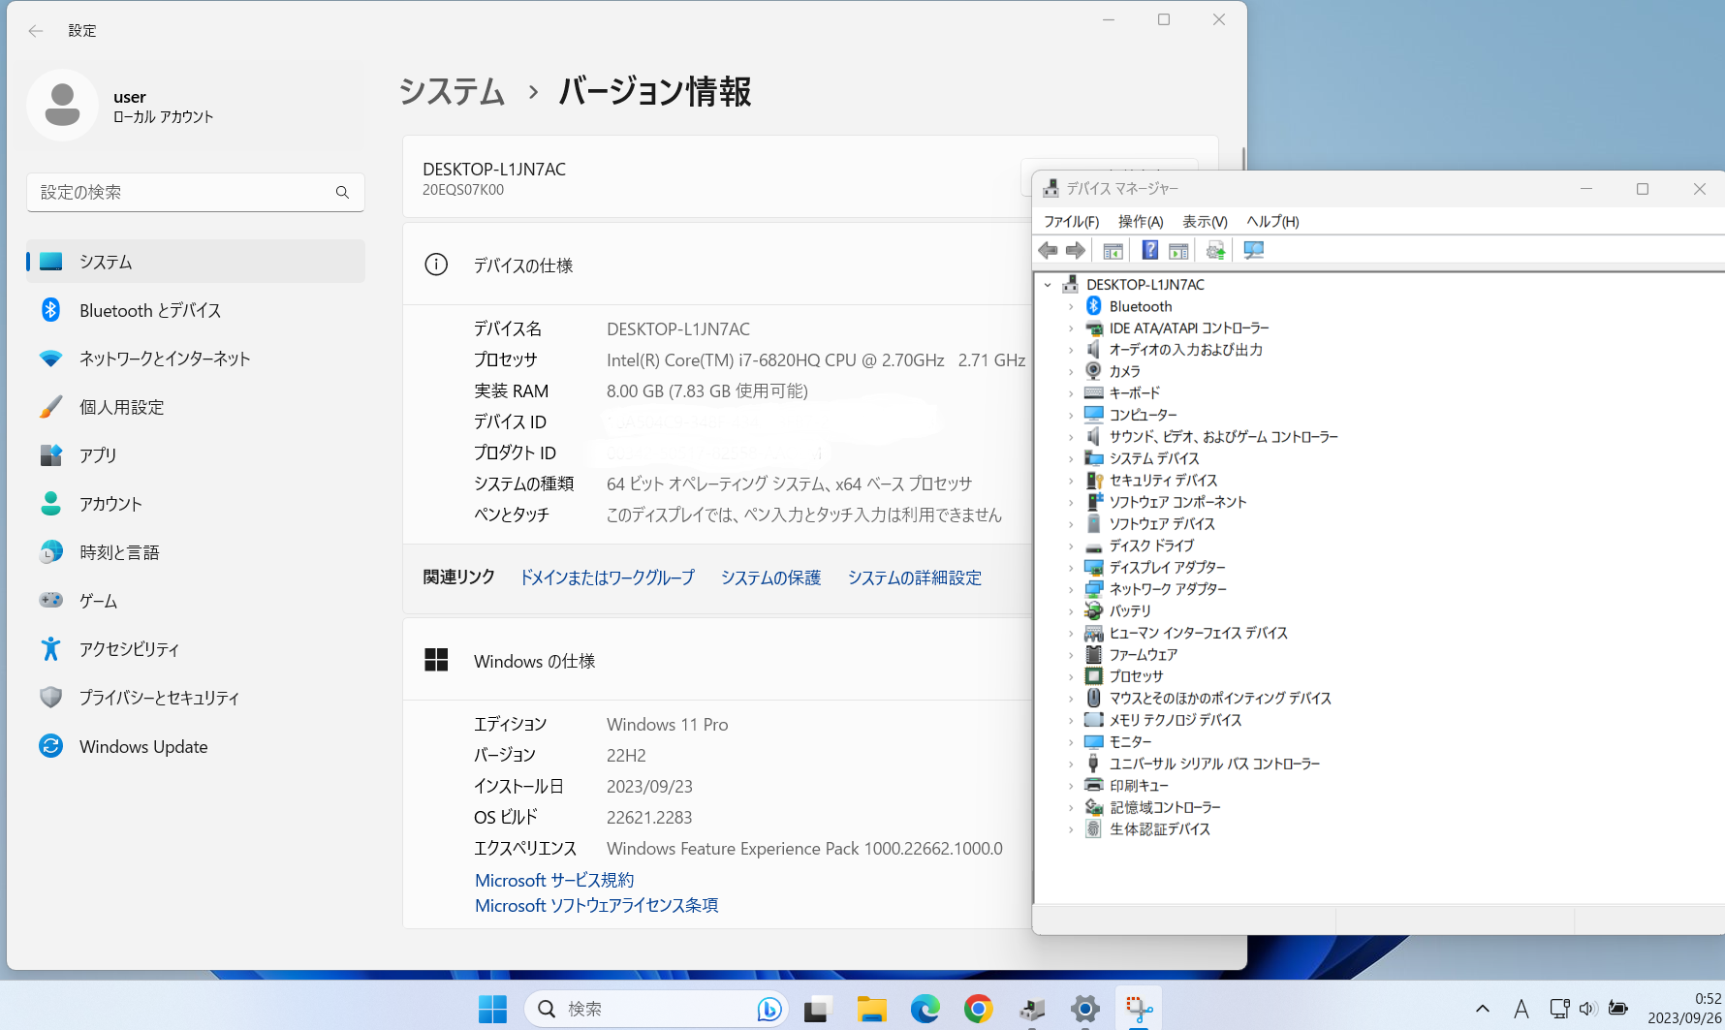Open Windows Update in Settings sidebar
This screenshot has height=1030, width=1725.
[x=196, y=746]
